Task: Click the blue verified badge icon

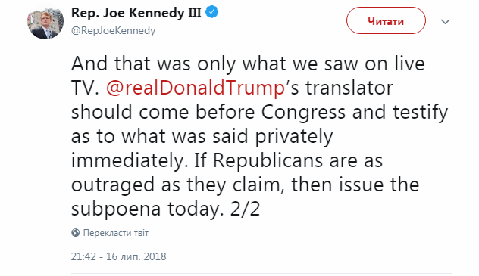Action: (x=211, y=13)
